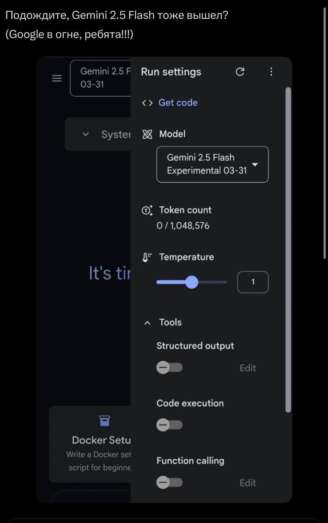Viewport: 328px width, 523px height.
Task: Open the Gemini 2.5 Flash model dropdown
Action: pyautogui.click(x=212, y=164)
